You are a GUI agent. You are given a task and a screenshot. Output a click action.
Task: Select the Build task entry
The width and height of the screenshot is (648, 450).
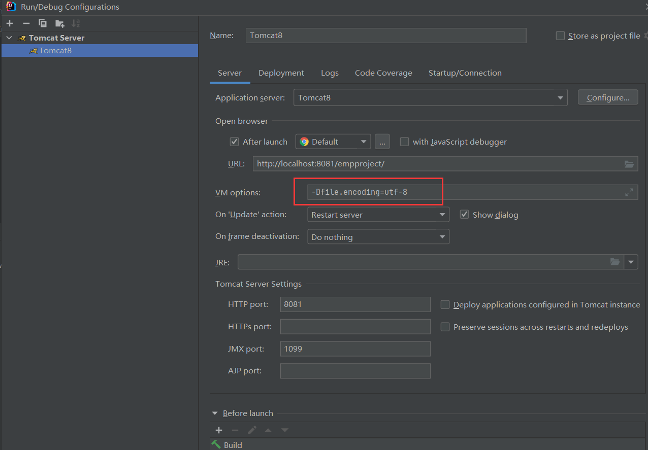click(x=429, y=444)
